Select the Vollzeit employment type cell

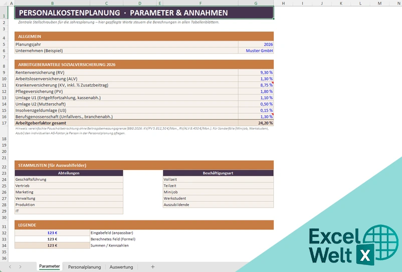click(x=218, y=179)
